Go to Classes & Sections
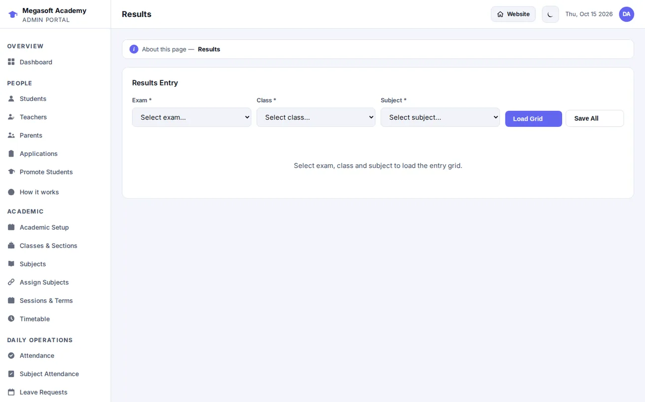The width and height of the screenshot is (645, 402). coord(55,246)
